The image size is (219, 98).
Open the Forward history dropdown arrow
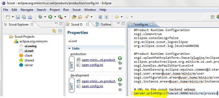pos(132,17)
